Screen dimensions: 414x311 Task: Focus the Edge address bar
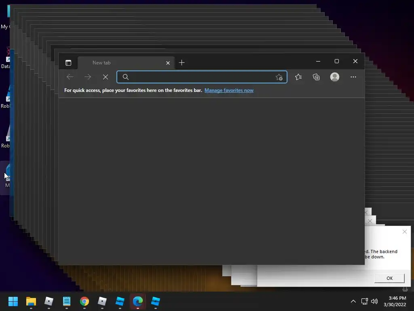point(202,77)
